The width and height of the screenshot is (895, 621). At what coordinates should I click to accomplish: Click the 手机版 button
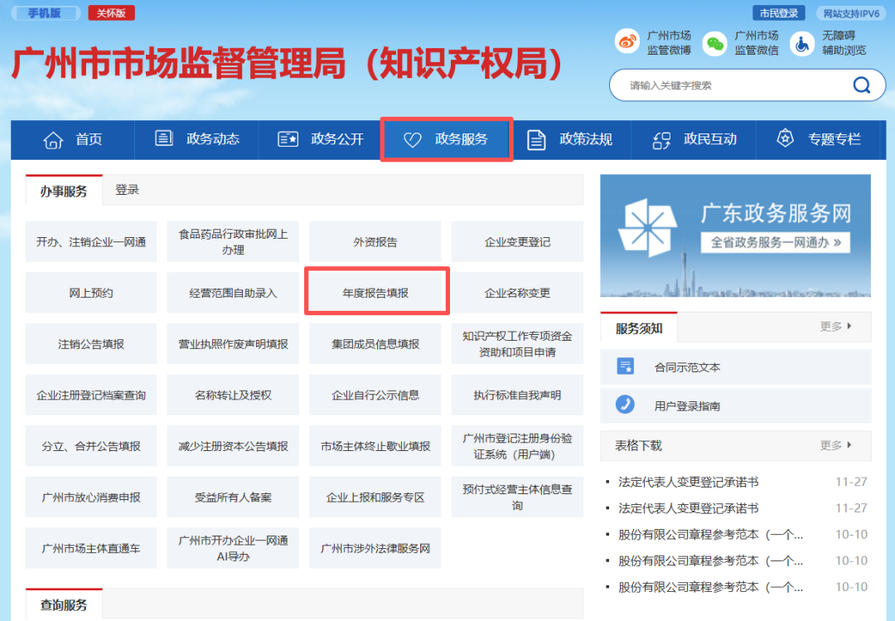[45, 13]
